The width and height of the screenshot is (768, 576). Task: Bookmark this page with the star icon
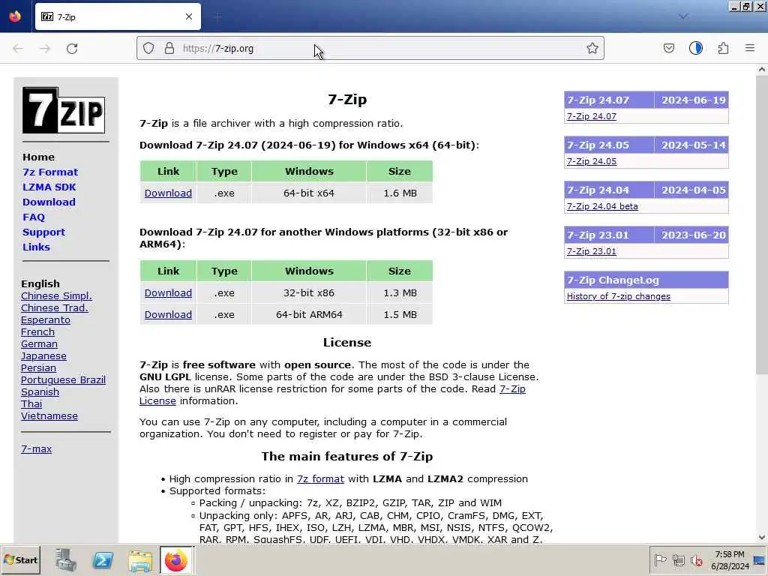point(592,48)
